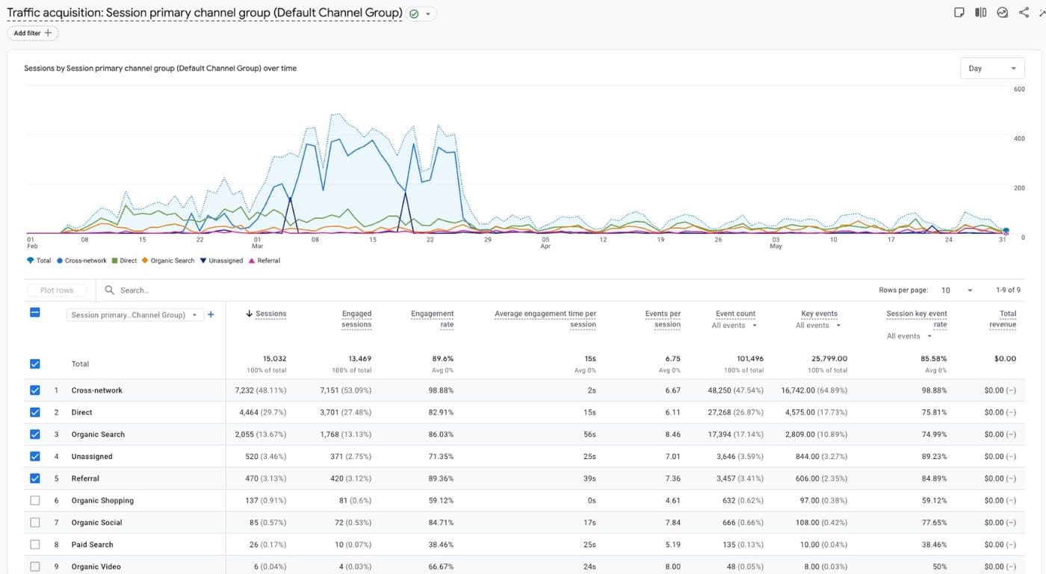
Task: Click the Session key event rate header
Action: click(x=917, y=319)
